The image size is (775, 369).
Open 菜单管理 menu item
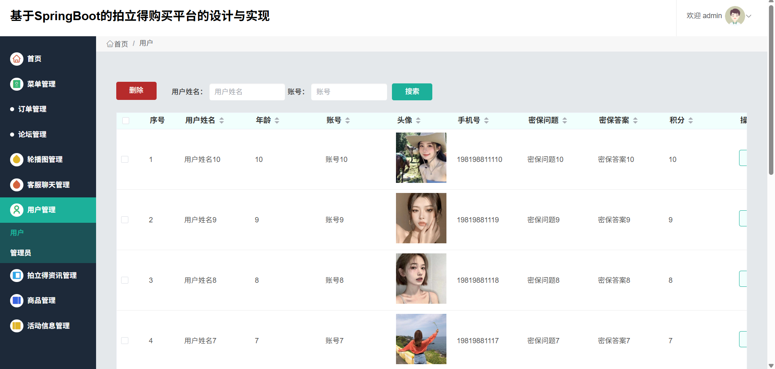point(48,84)
